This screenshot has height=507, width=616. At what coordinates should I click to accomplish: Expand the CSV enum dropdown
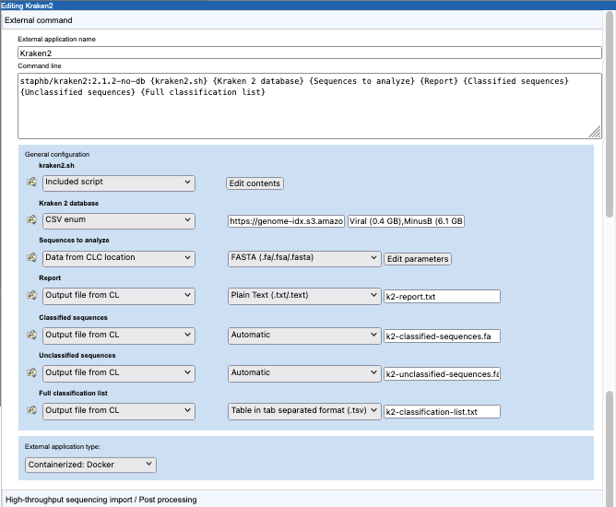point(118,221)
